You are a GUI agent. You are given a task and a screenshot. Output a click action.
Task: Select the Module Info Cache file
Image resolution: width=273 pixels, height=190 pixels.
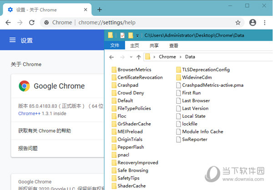click(x=200, y=131)
